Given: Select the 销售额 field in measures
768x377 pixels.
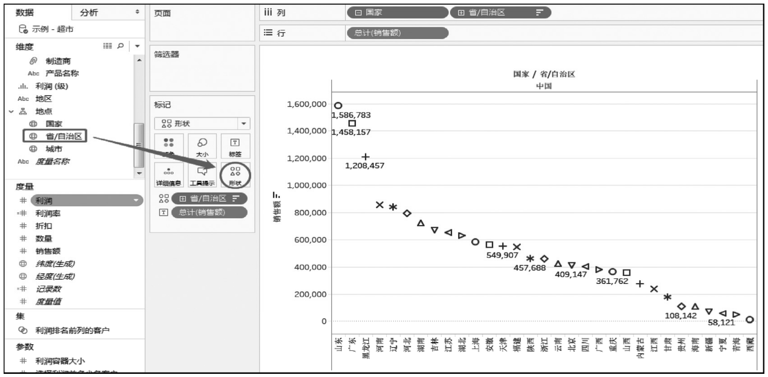Looking at the screenshot, I should point(48,251).
